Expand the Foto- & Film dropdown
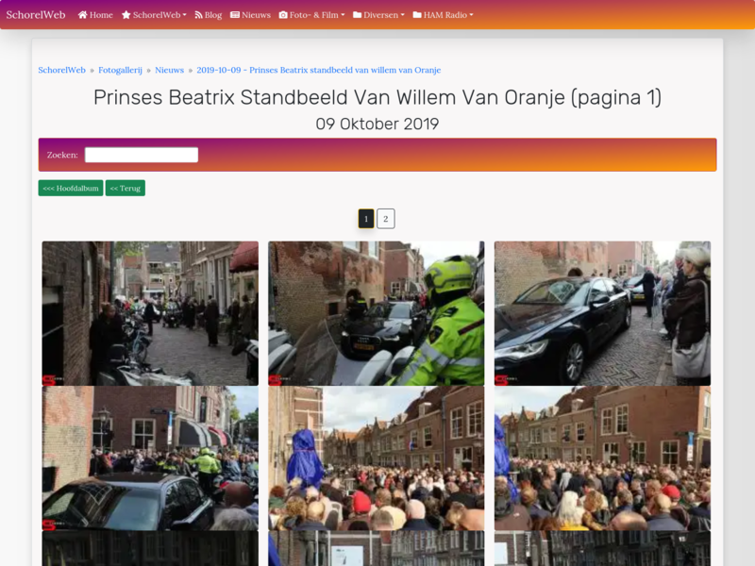Viewport: 755px width, 566px height. coord(312,15)
